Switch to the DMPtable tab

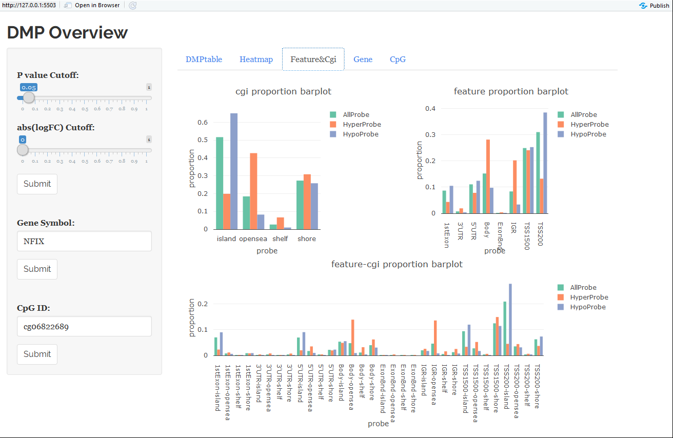click(204, 59)
